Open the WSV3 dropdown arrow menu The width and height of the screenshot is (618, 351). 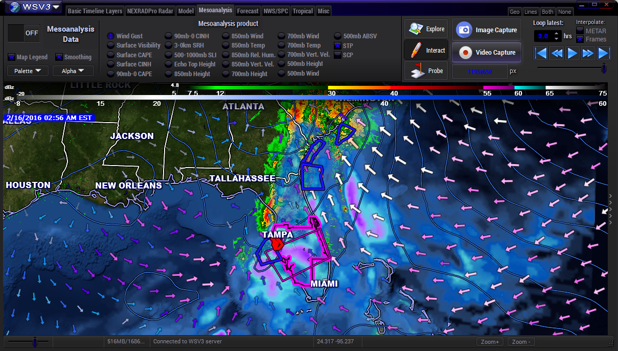pos(56,7)
